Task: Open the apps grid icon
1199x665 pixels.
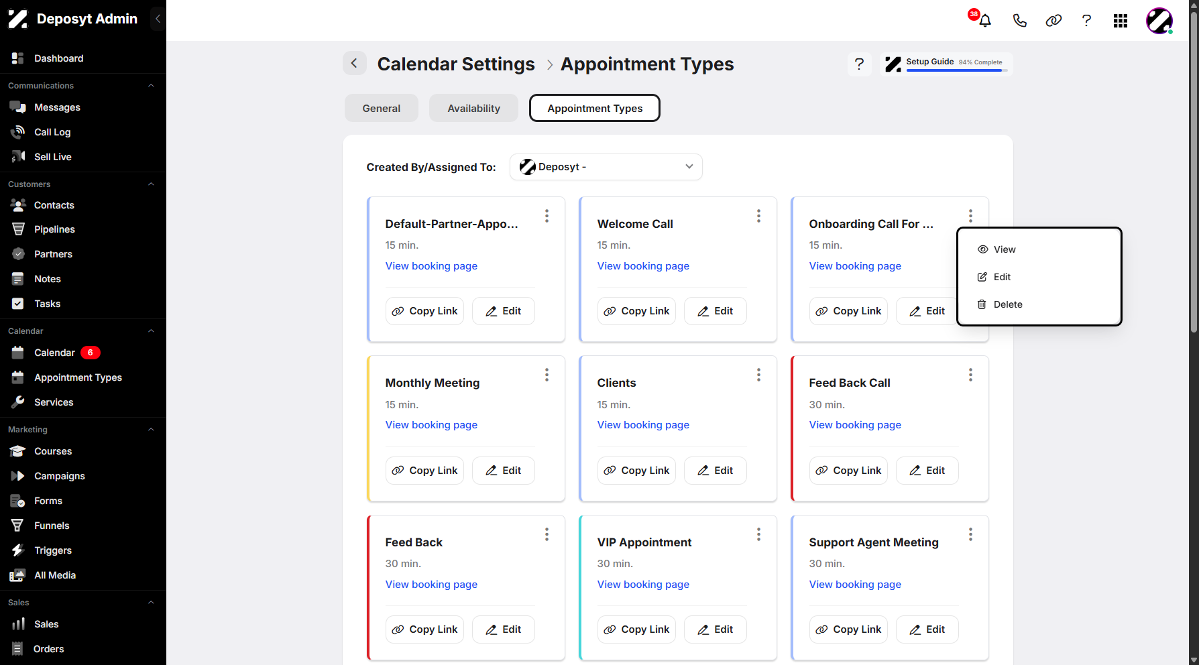Action: point(1121,21)
